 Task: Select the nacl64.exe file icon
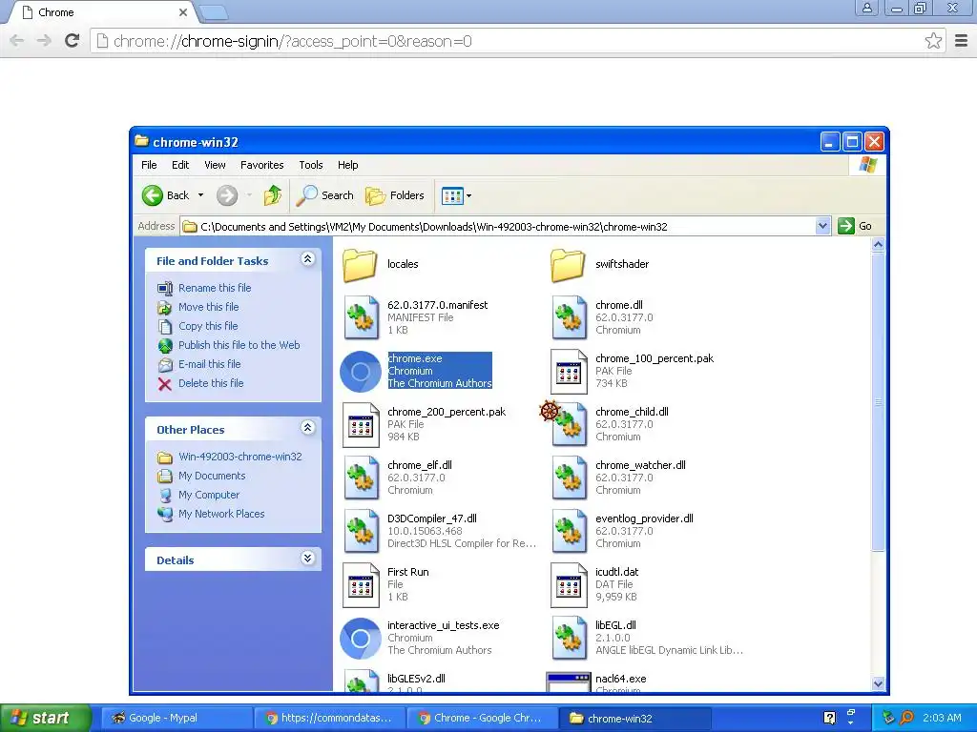click(x=569, y=682)
